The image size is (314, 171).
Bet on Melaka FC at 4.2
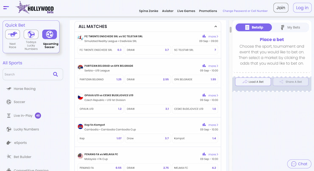pyautogui.click(x=195, y=168)
